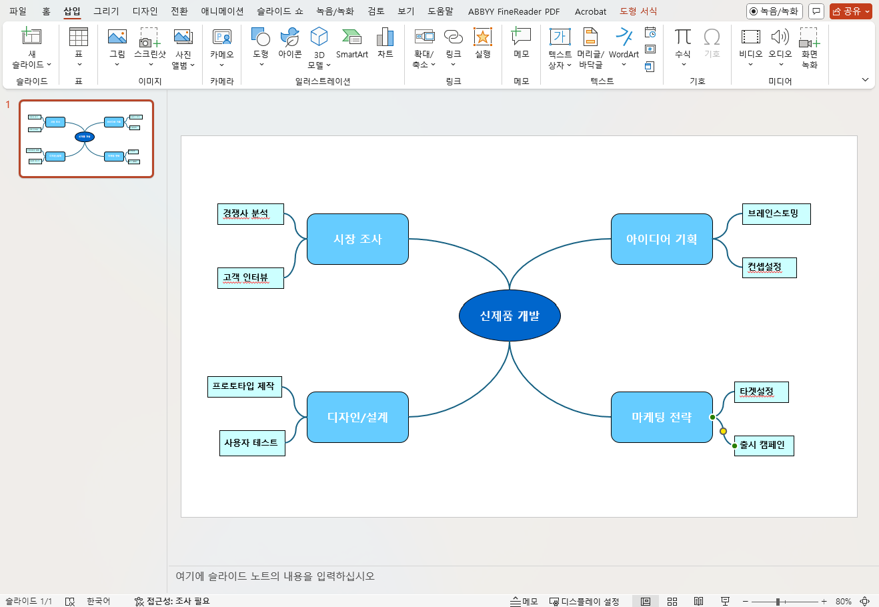The image size is (879, 607).
Task: Select slide 1 thumbnail
Action: pyautogui.click(x=87, y=139)
